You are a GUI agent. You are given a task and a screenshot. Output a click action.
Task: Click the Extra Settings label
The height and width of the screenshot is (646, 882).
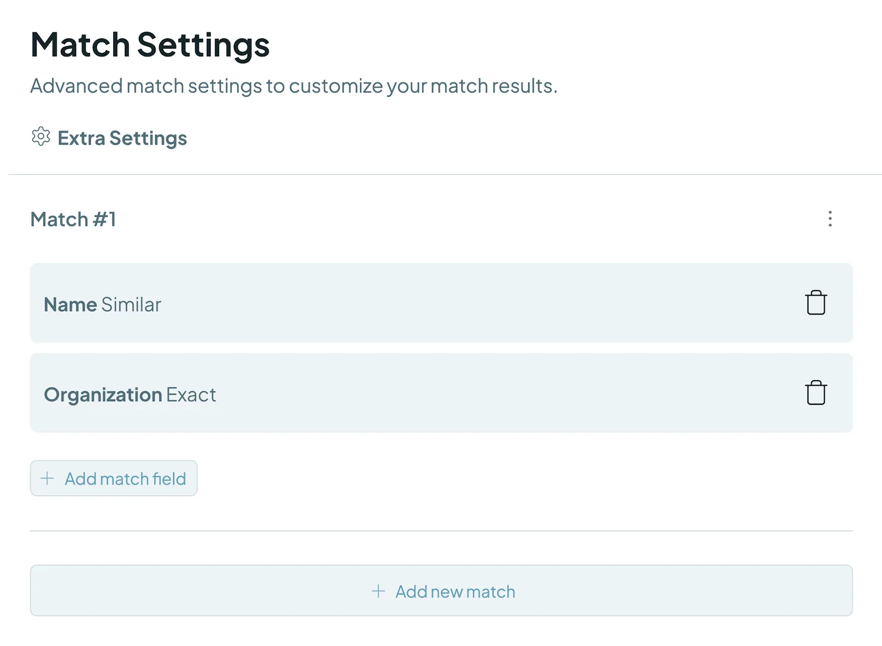(122, 138)
